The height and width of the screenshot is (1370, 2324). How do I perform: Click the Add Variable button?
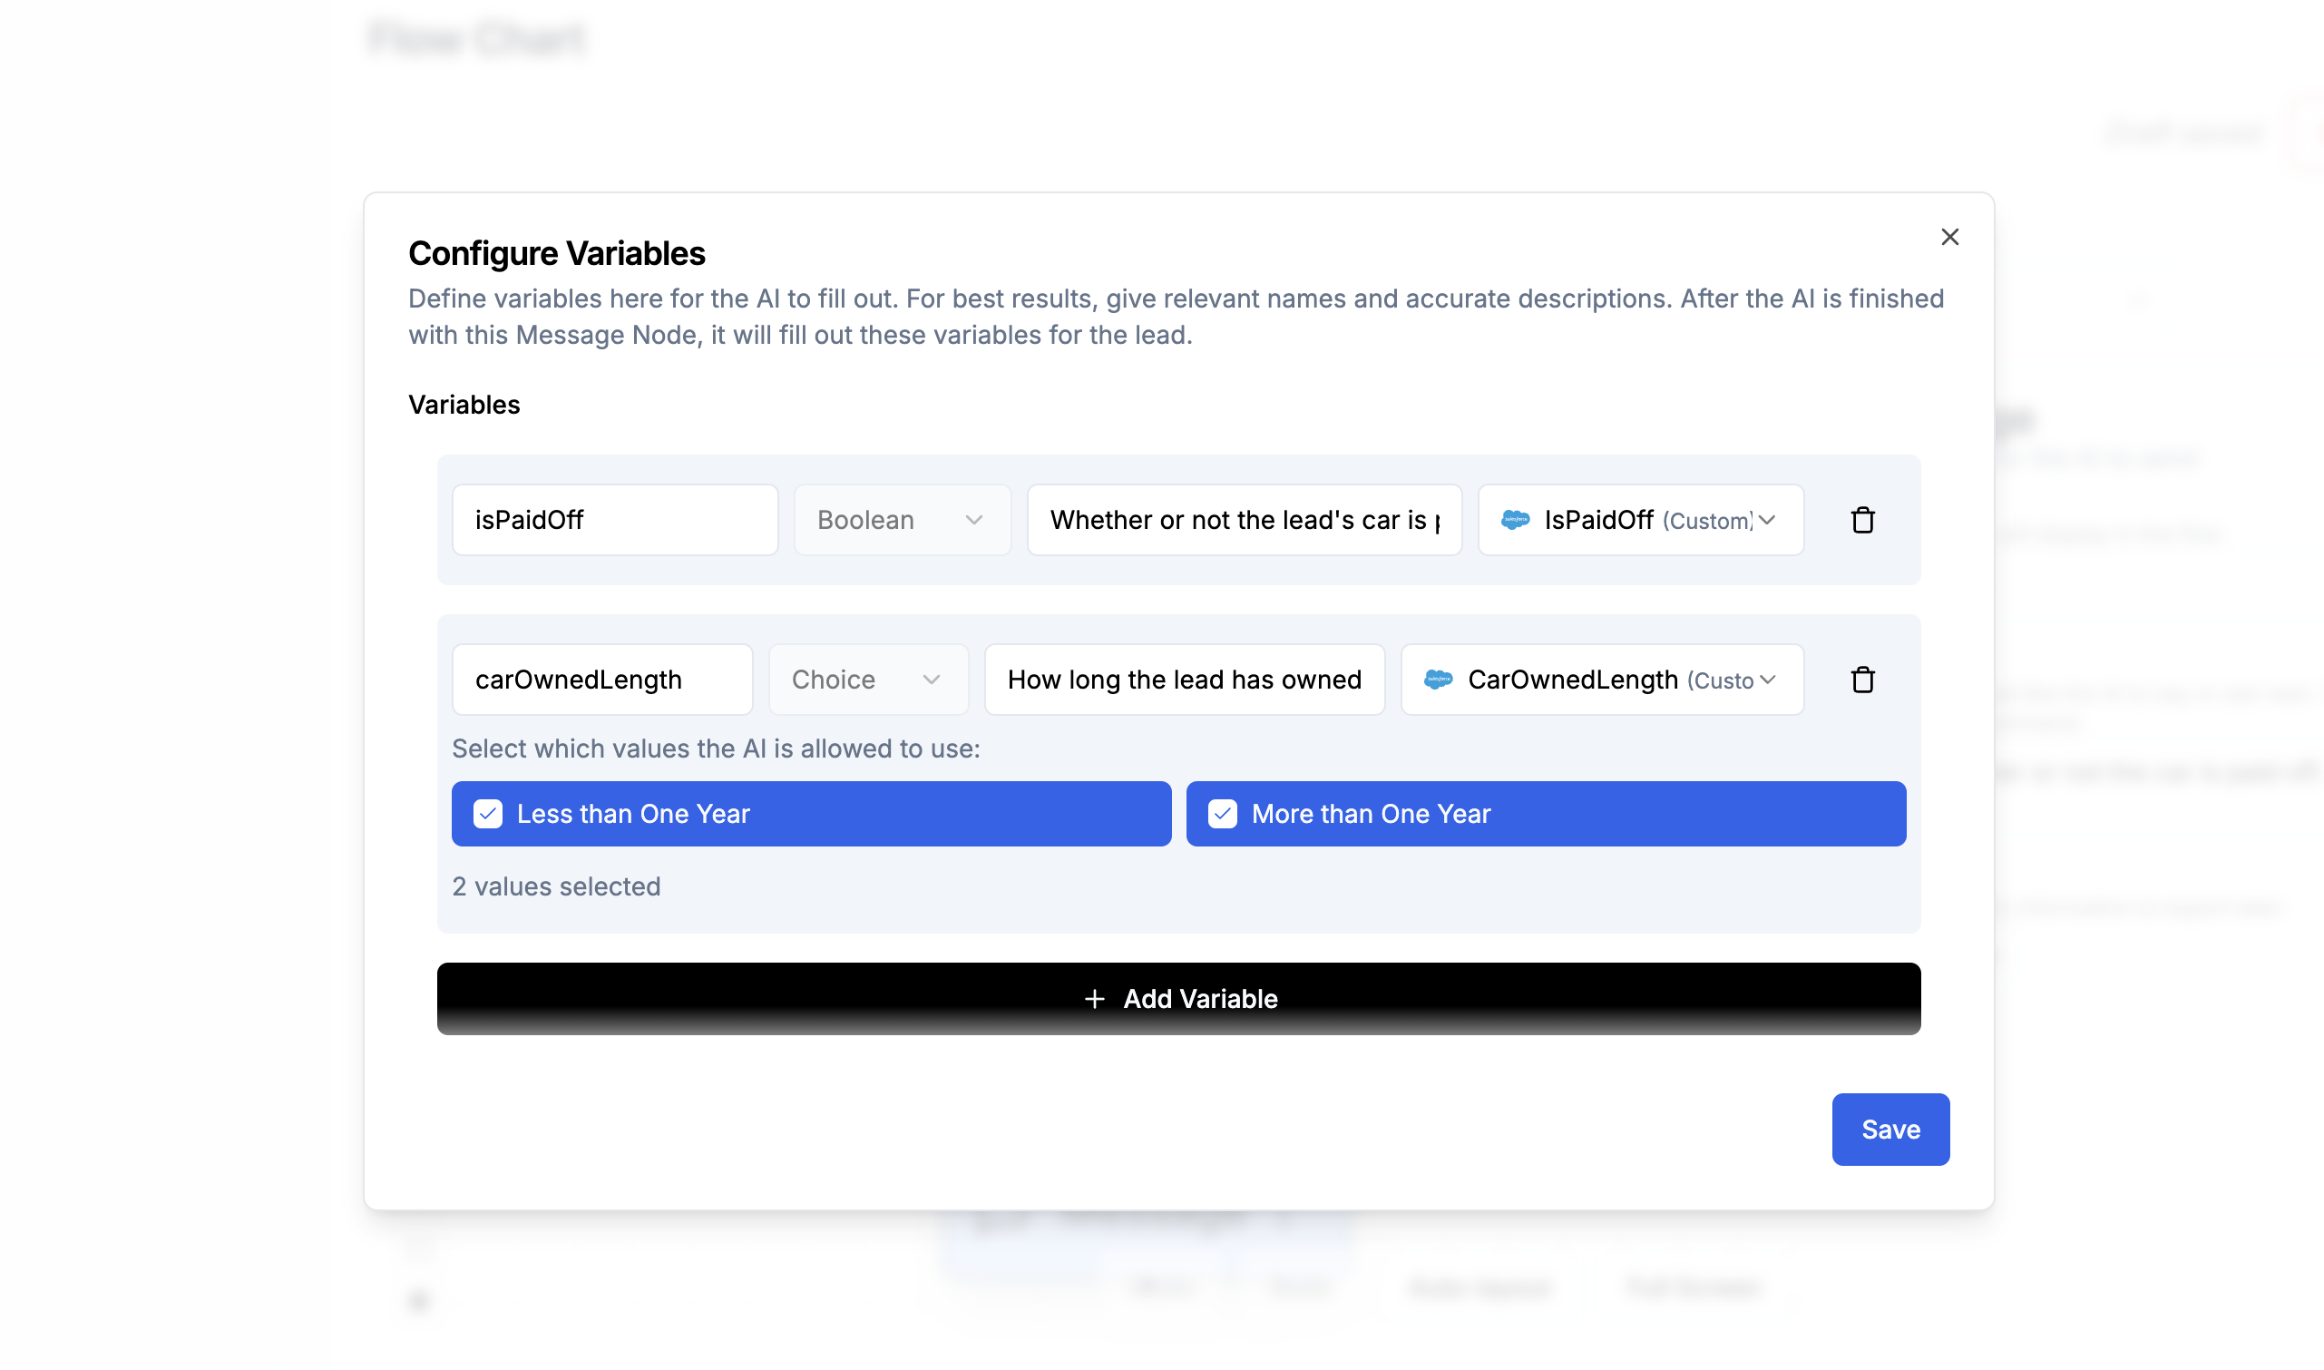[x=1177, y=999]
